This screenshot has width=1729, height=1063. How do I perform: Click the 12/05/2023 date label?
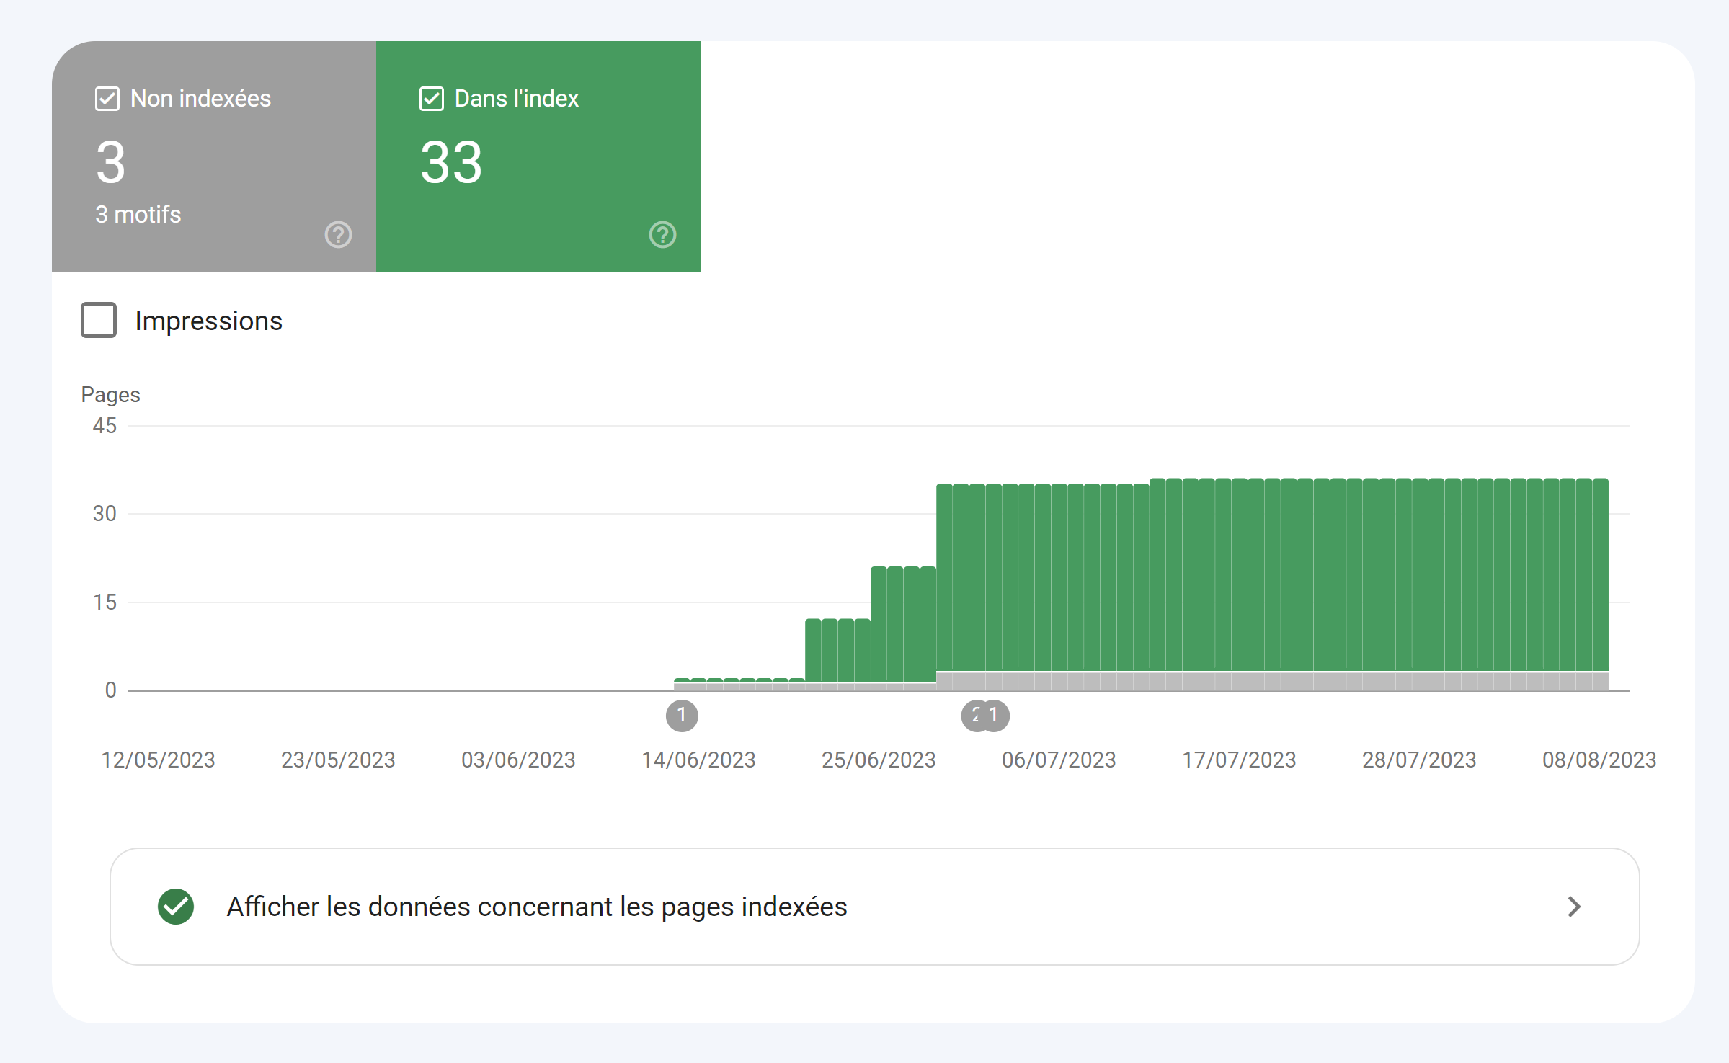tap(158, 760)
